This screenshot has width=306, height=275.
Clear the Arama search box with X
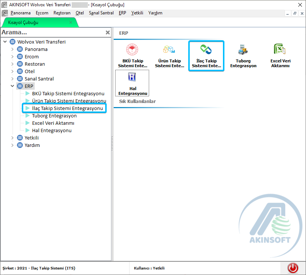click(x=107, y=32)
